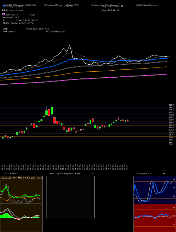176x232 pixels.
Task: Select the 'Stochastics: 76.2' reading
Action: [x=10, y=18]
